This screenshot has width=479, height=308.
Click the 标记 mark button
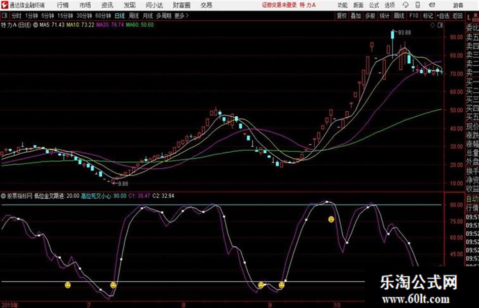pyautogui.click(x=428, y=16)
